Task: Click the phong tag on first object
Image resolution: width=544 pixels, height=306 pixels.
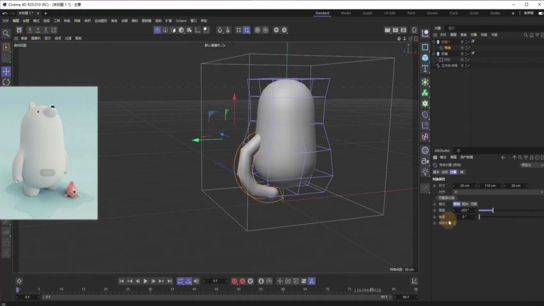Action: (473, 42)
